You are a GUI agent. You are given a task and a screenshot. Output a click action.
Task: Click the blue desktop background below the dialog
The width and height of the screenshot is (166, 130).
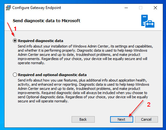tap(83, 129)
